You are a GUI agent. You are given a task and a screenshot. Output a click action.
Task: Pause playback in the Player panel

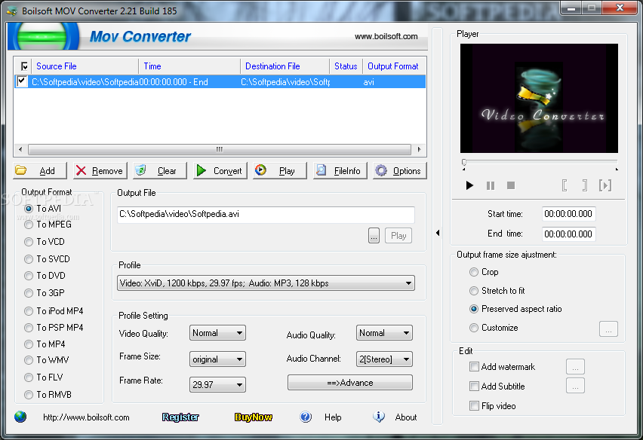(x=491, y=186)
